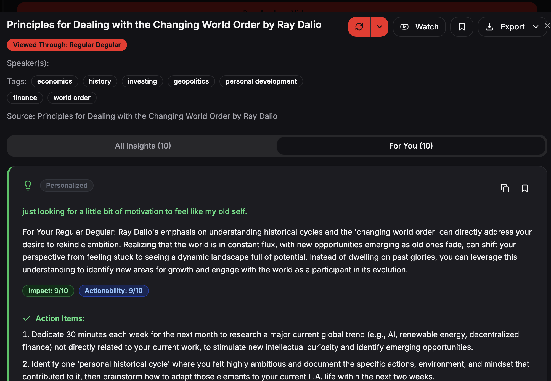Viewport: 551px width, 381px height.
Task: Select the economics tag
Action: click(x=55, y=81)
